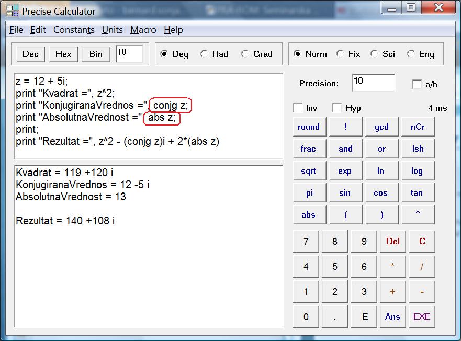Click the Bin base button
Image resolution: width=461 pixels, height=341 pixels.
[96, 54]
